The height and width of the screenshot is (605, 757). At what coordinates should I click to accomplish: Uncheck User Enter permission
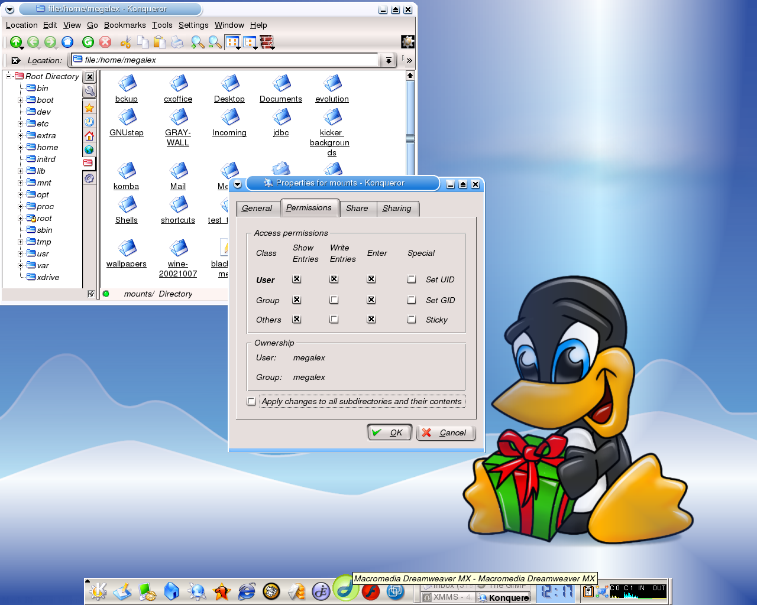coord(371,279)
